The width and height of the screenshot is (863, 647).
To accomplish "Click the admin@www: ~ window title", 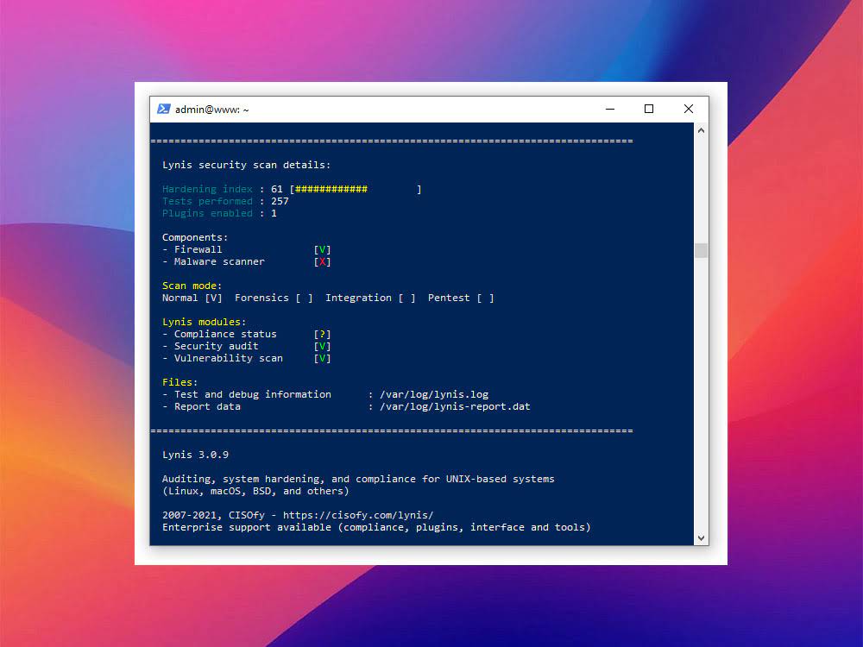I will coord(212,110).
